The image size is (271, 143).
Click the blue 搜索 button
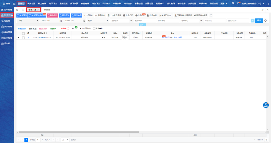click(x=259, y=20)
